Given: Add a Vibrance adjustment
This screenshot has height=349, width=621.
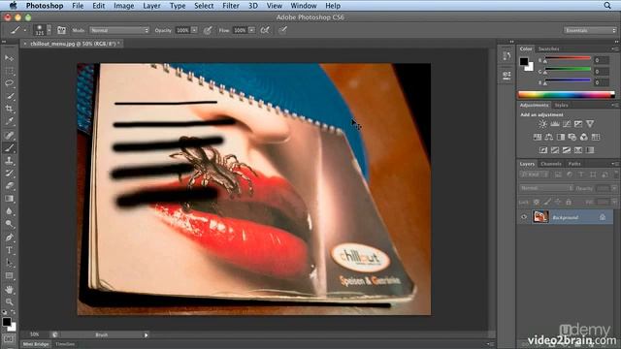Looking at the screenshot, I should click(590, 124).
